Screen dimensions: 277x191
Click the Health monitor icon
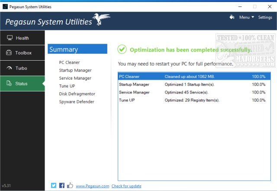(x=10, y=38)
